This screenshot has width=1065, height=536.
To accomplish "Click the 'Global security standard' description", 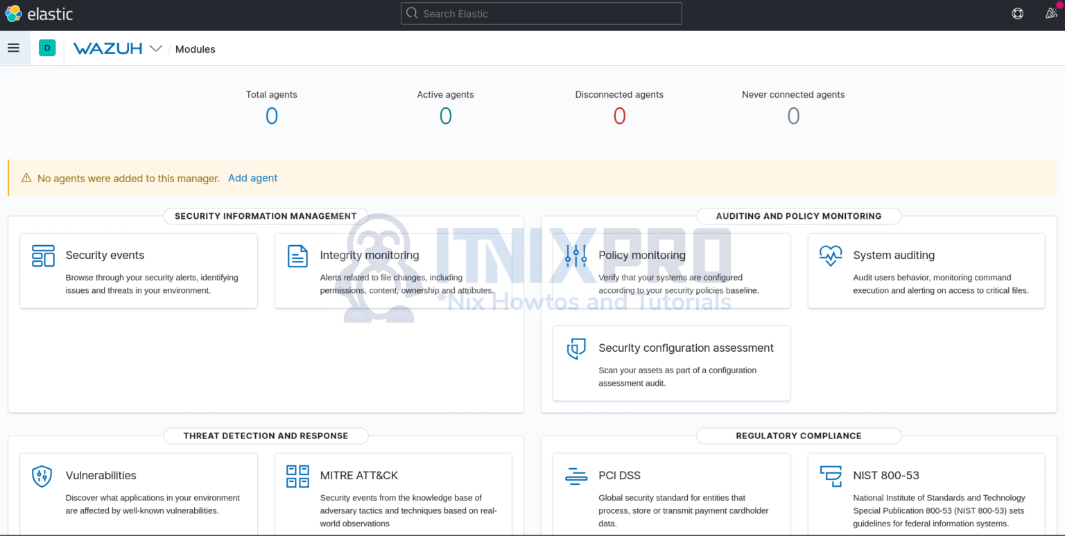I will (684, 511).
